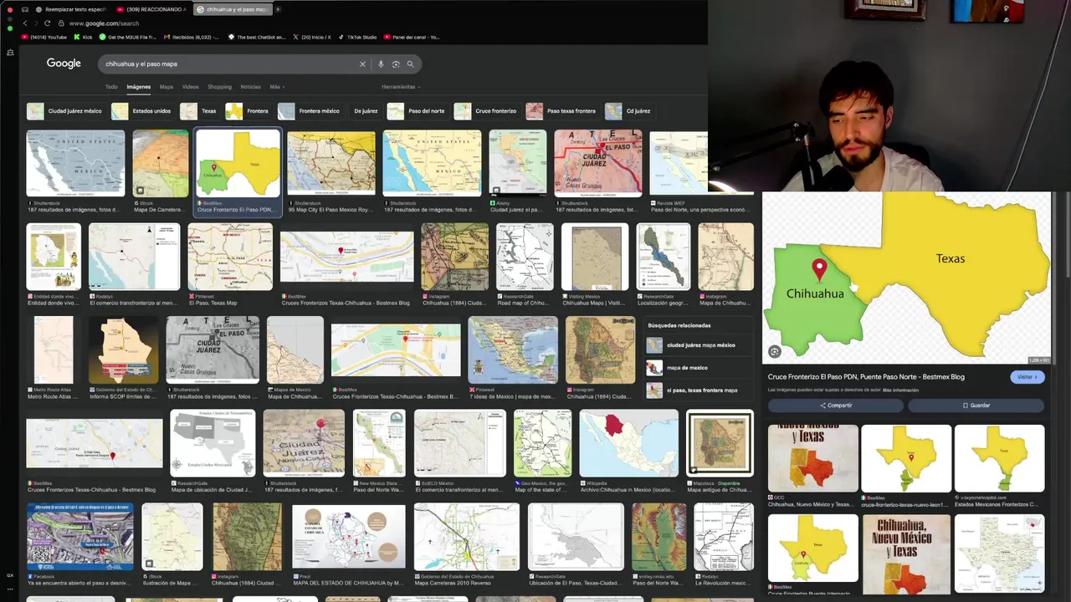Filter by the Cruce fronterizo chip
The height and width of the screenshot is (602, 1071).
tap(487, 111)
